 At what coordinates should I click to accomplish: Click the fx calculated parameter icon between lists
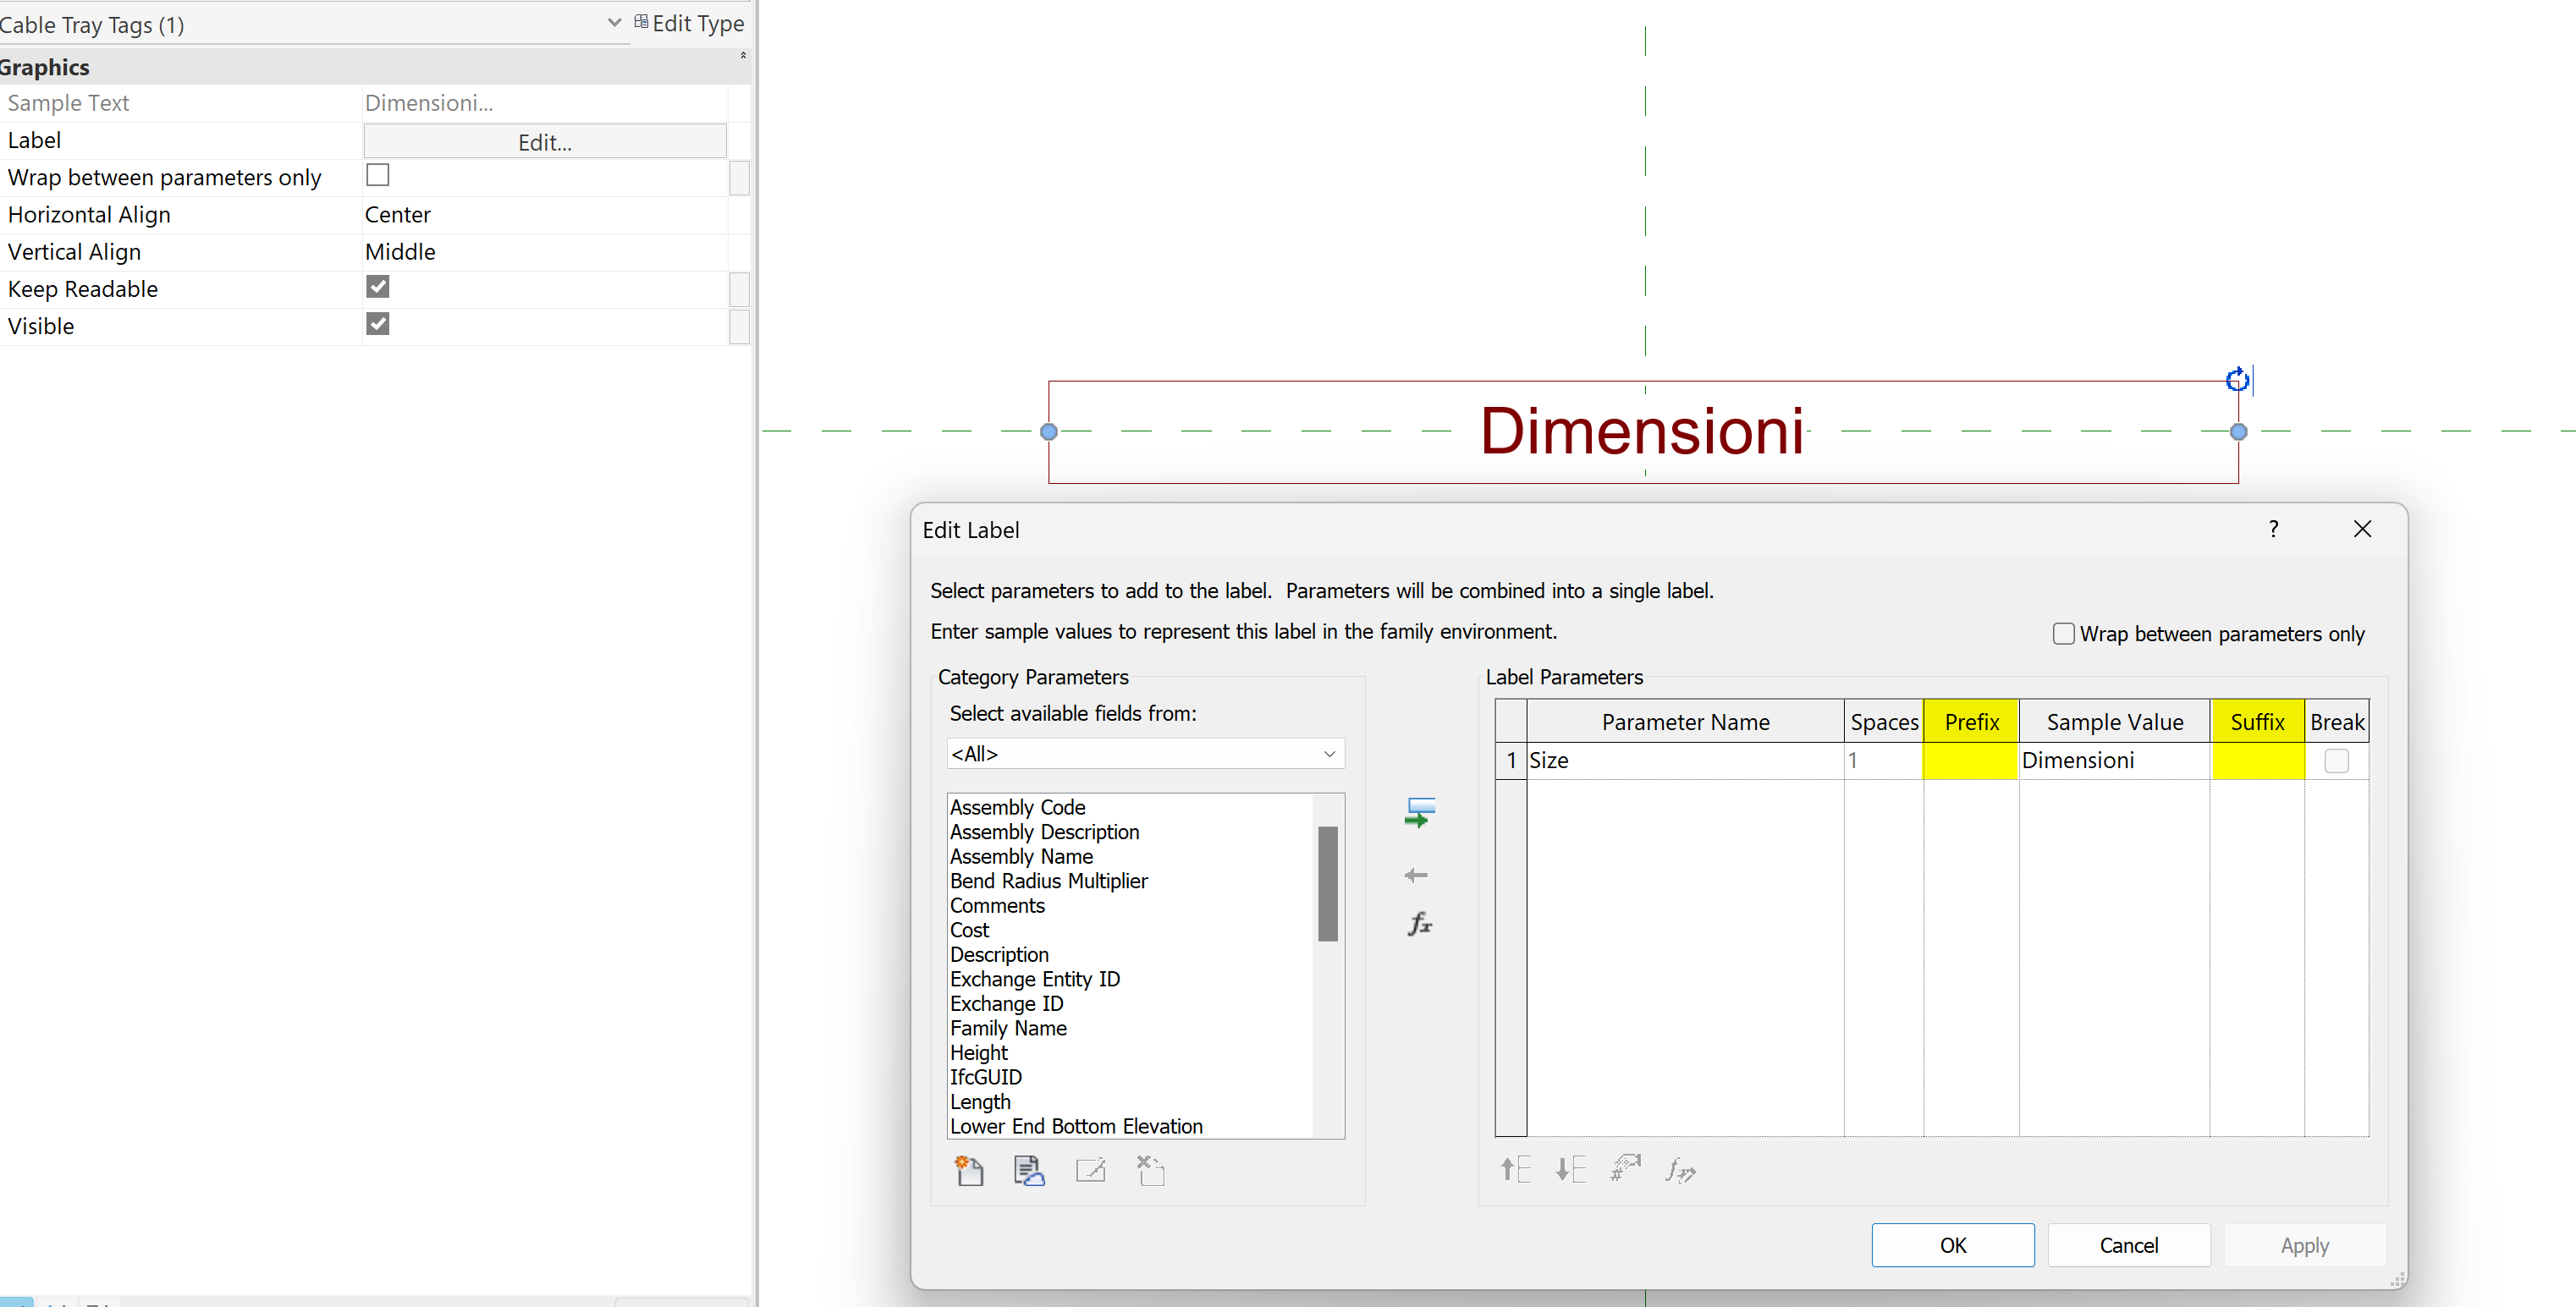point(1419,923)
